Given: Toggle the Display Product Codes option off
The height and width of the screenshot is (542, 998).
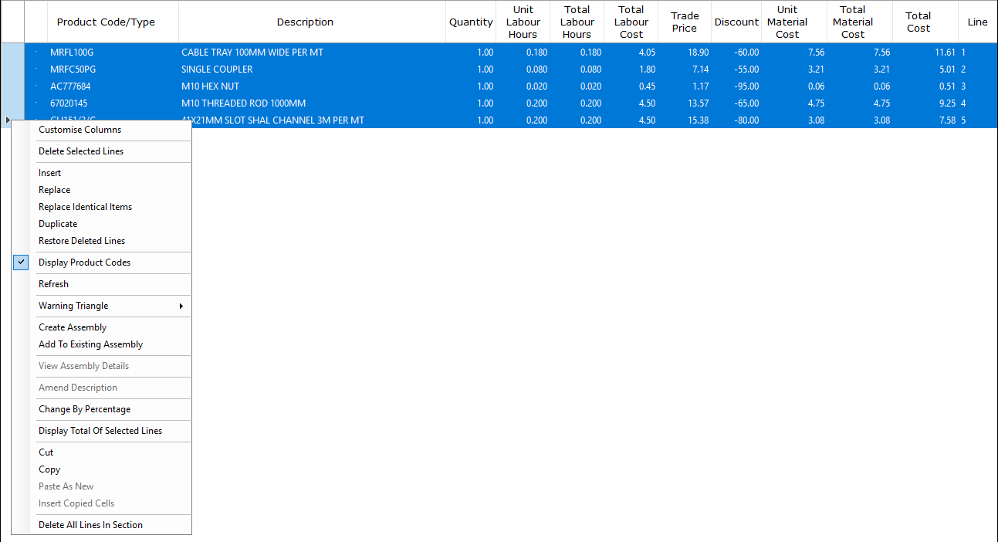Looking at the screenshot, I should click(x=85, y=263).
